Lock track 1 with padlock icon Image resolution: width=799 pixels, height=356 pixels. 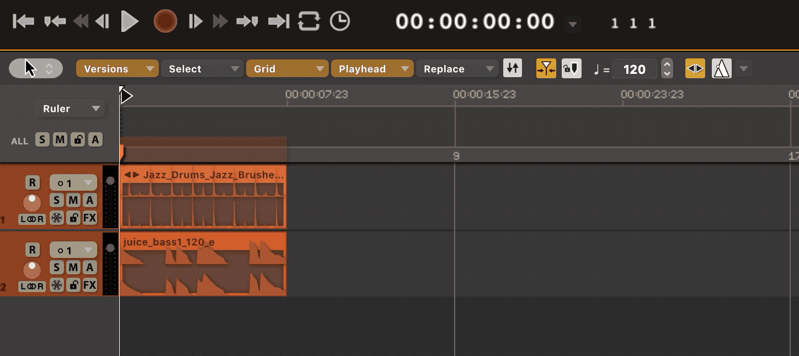pos(73,218)
